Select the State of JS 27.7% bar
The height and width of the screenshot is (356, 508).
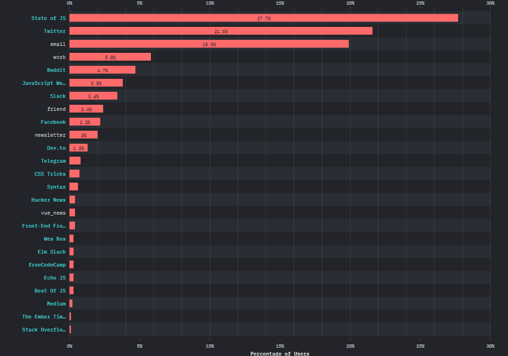(x=263, y=18)
